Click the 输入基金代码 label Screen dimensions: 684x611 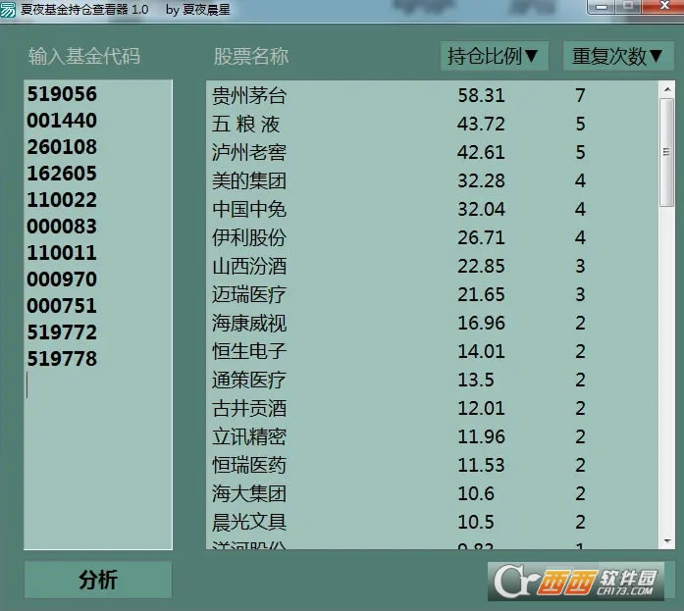coord(84,56)
